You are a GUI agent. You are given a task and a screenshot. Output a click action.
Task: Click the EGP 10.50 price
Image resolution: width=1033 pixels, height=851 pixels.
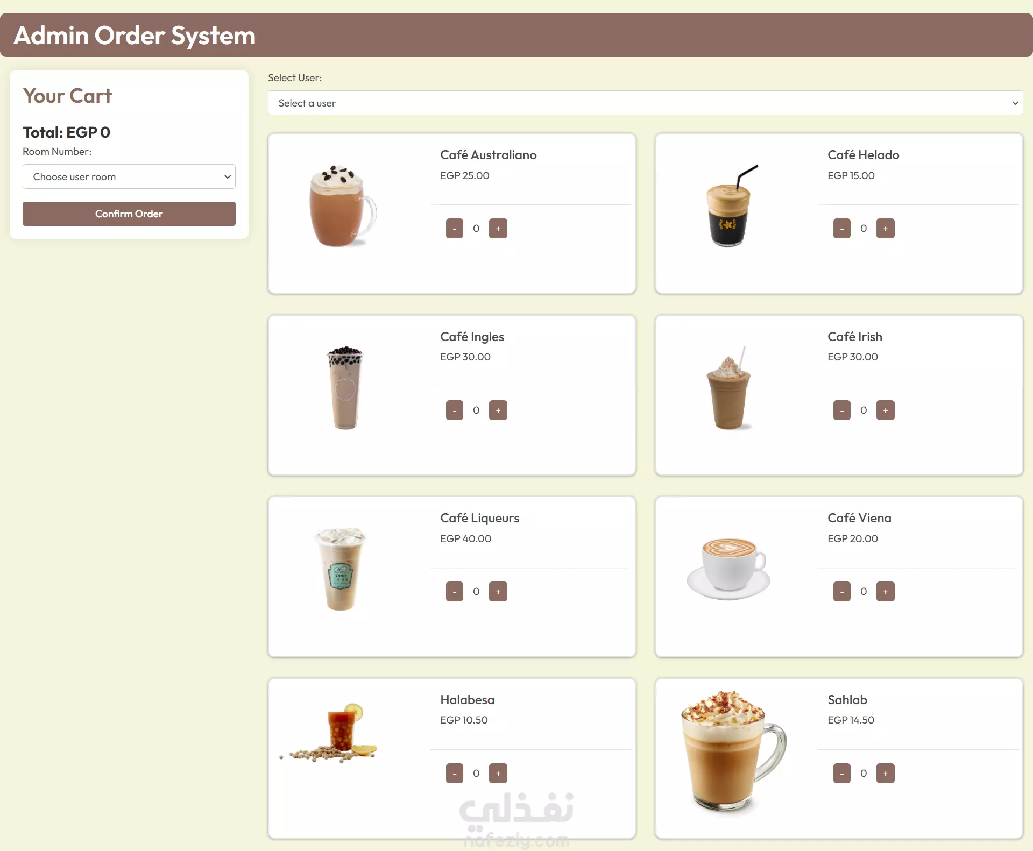(464, 720)
